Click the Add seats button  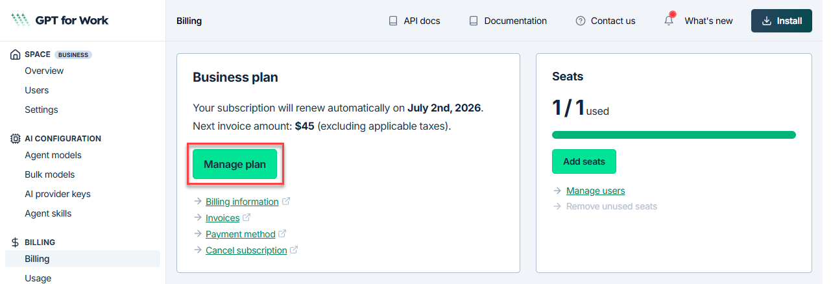pos(584,161)
